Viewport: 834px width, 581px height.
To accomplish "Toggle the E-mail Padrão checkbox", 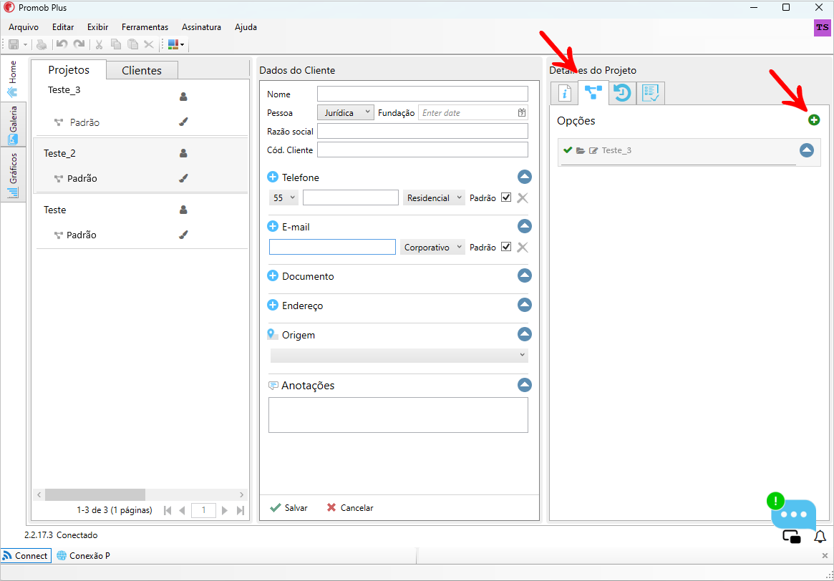I will (506, 247).
